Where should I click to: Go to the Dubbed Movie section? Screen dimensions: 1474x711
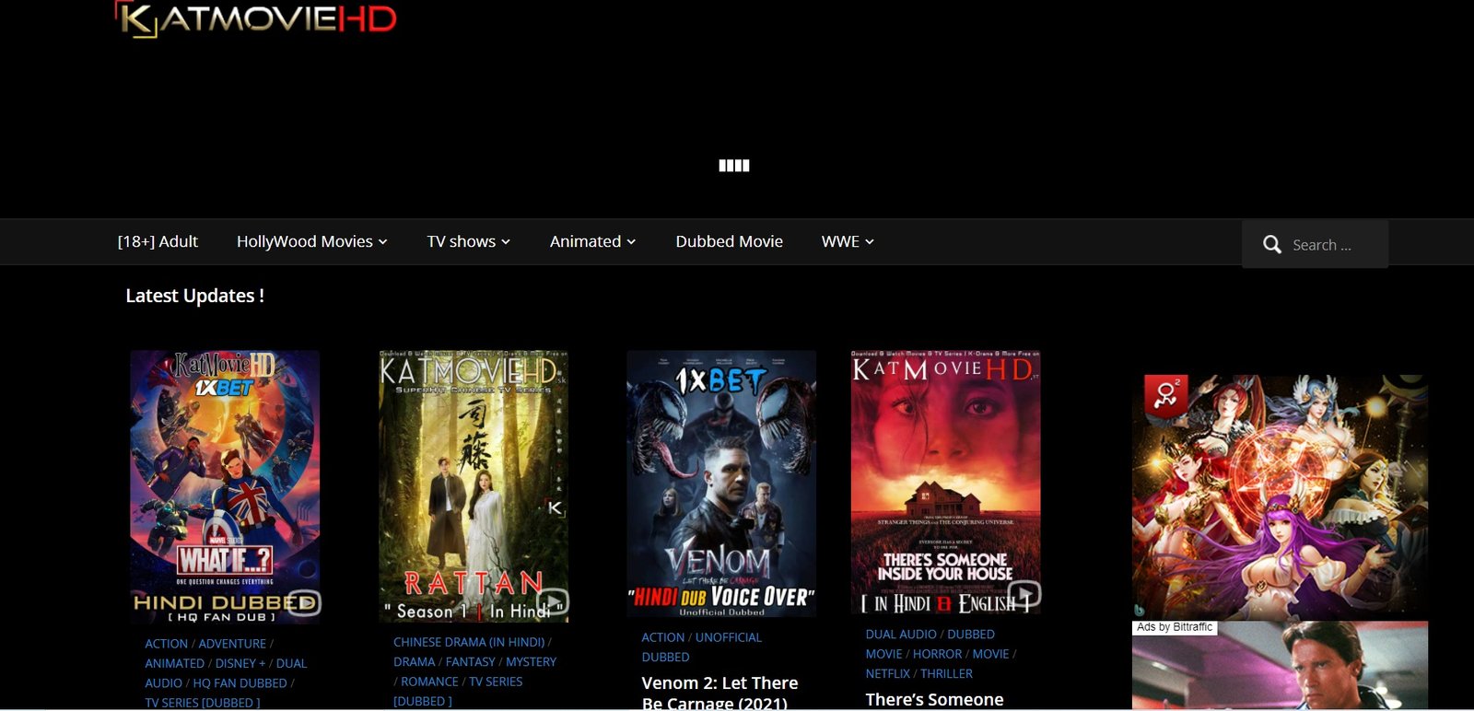(x=729, y=241)
